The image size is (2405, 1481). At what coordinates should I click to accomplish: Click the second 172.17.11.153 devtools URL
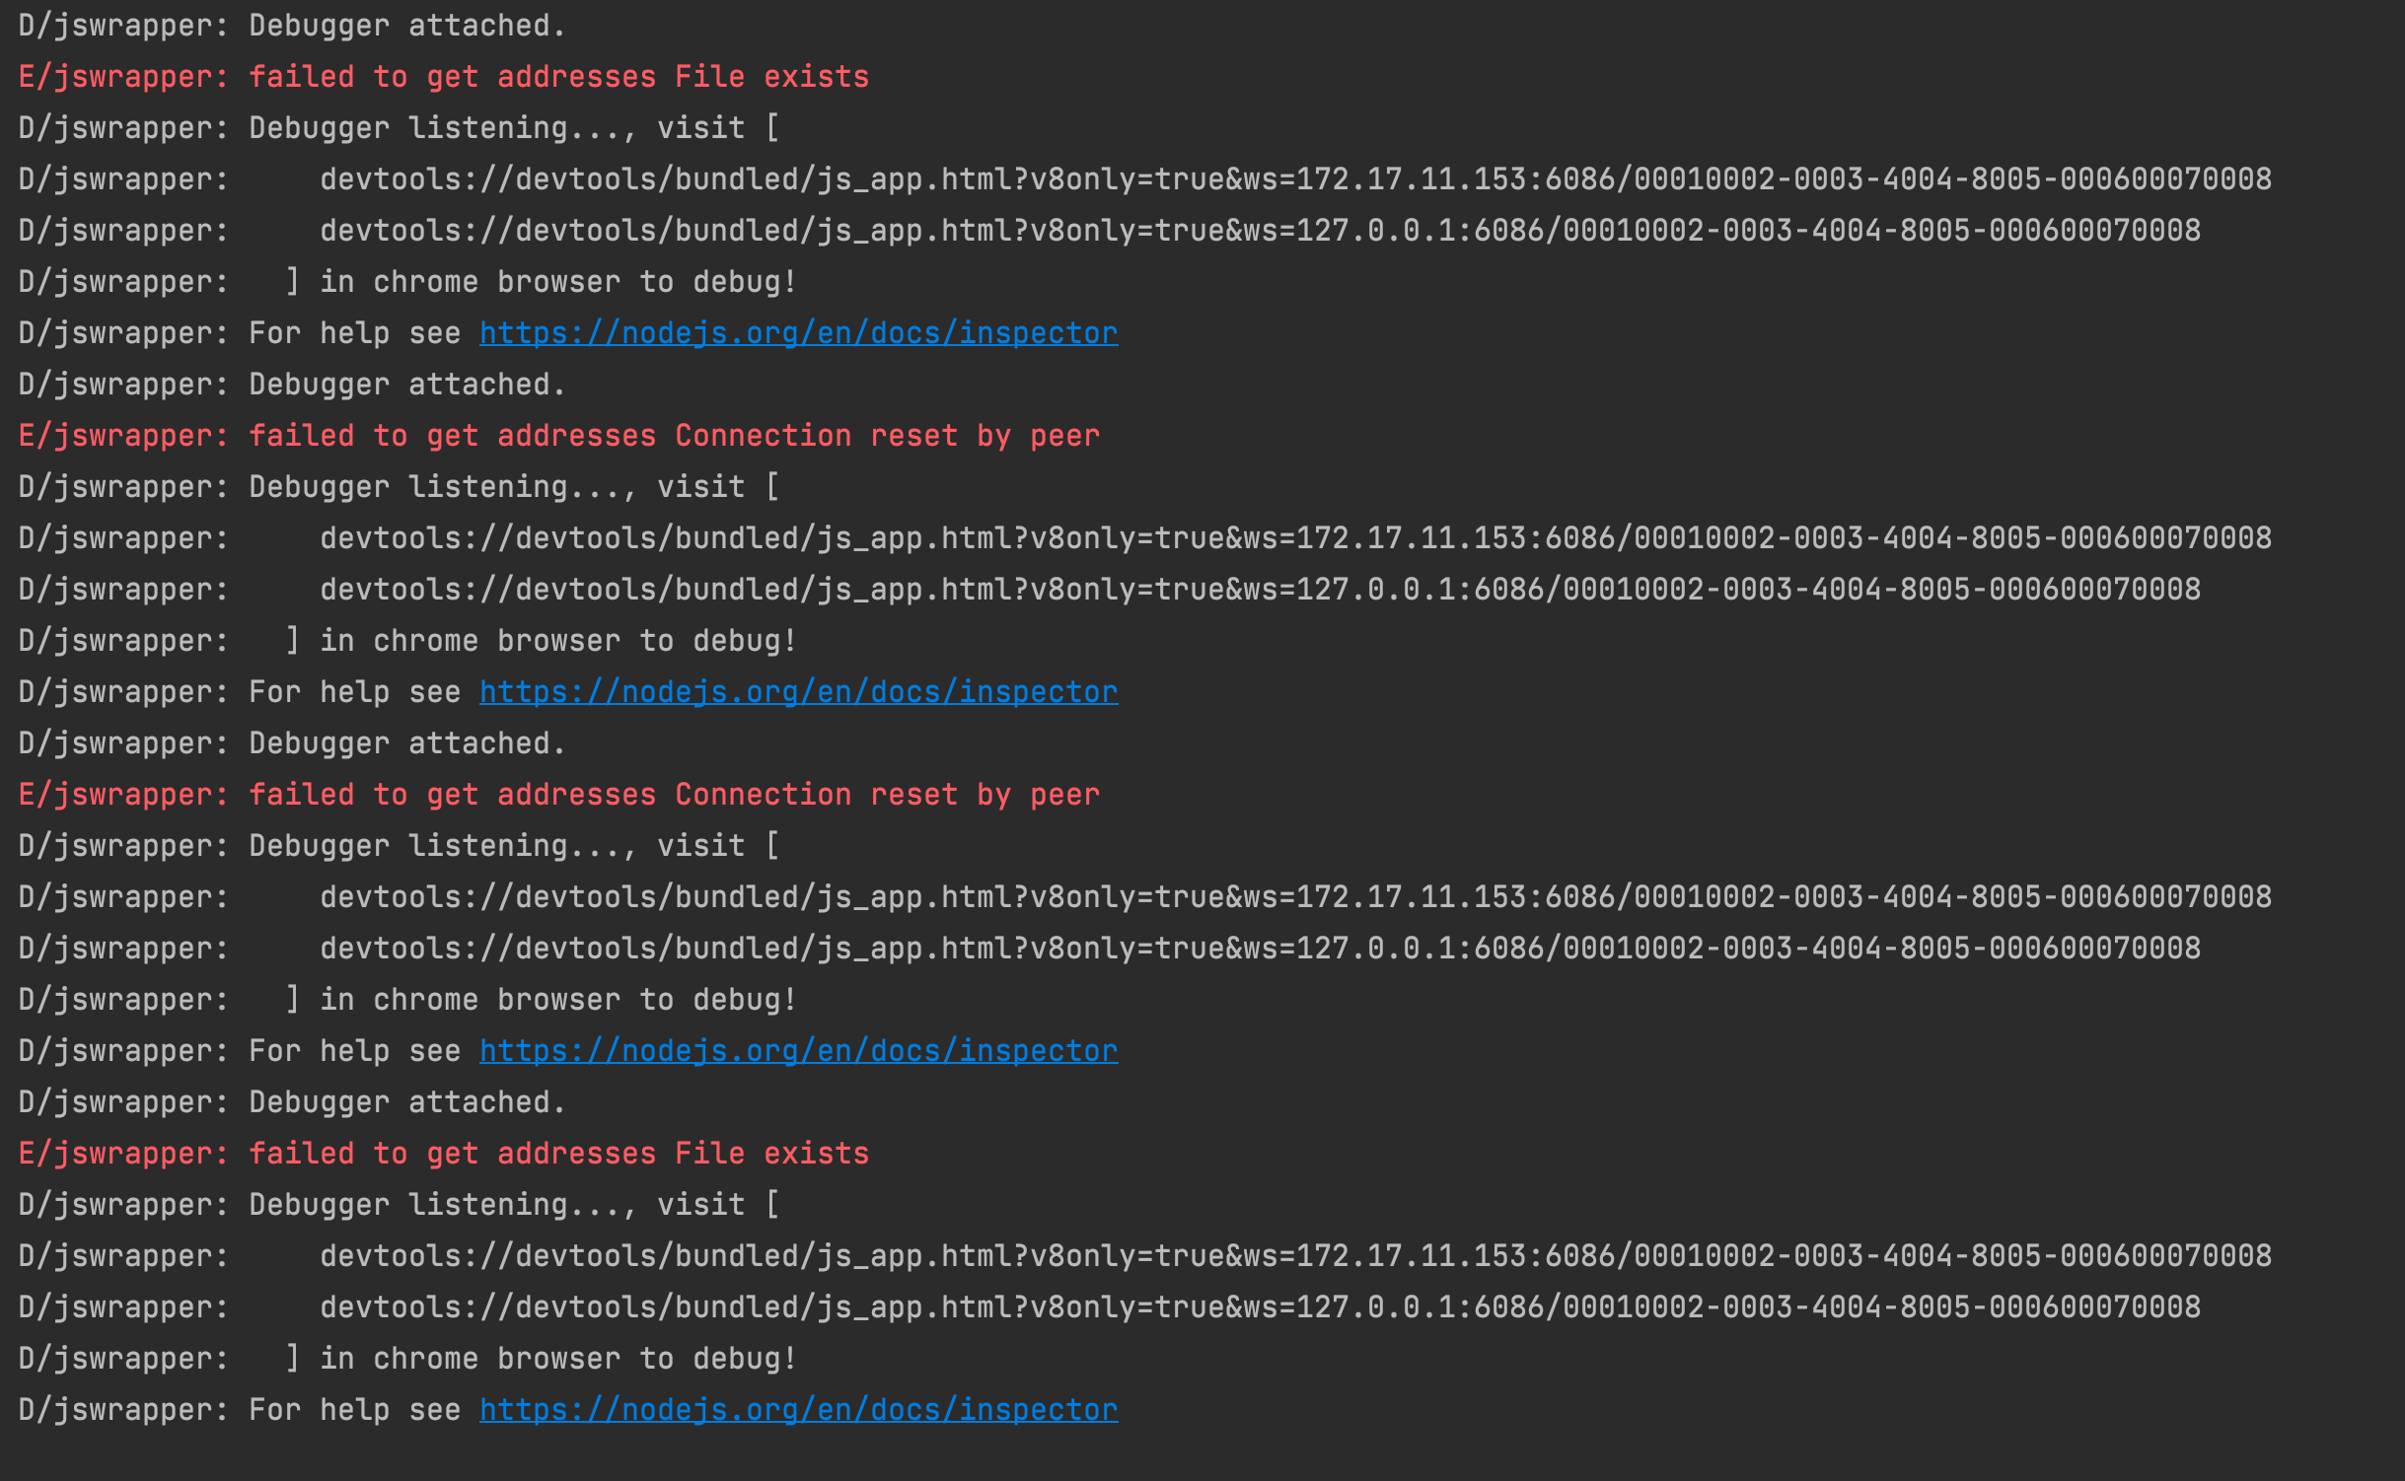point(1294,538)
